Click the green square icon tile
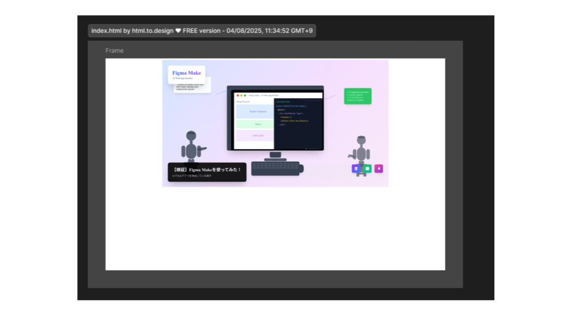 [x=367, y=168]
